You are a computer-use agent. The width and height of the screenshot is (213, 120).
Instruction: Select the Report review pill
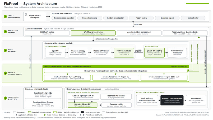[141, 18]
